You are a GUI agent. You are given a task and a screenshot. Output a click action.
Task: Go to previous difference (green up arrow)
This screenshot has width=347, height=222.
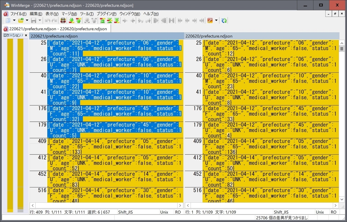78,20
